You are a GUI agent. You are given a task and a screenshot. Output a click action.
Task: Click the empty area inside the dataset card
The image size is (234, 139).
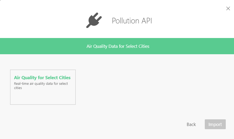(x=43, y=97)
